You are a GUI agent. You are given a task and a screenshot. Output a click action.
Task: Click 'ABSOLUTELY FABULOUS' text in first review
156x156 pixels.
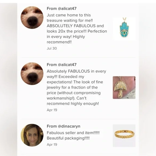pyautogui.click(x=71, y=26)
